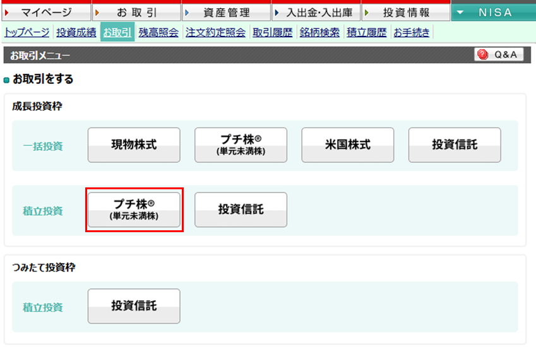The height and width of the screenshot is (347, 536).
Task: Go to the 積立履歴 link
Action: [366, 33]
